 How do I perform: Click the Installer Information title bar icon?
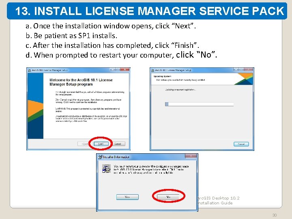tap(100, 157)
